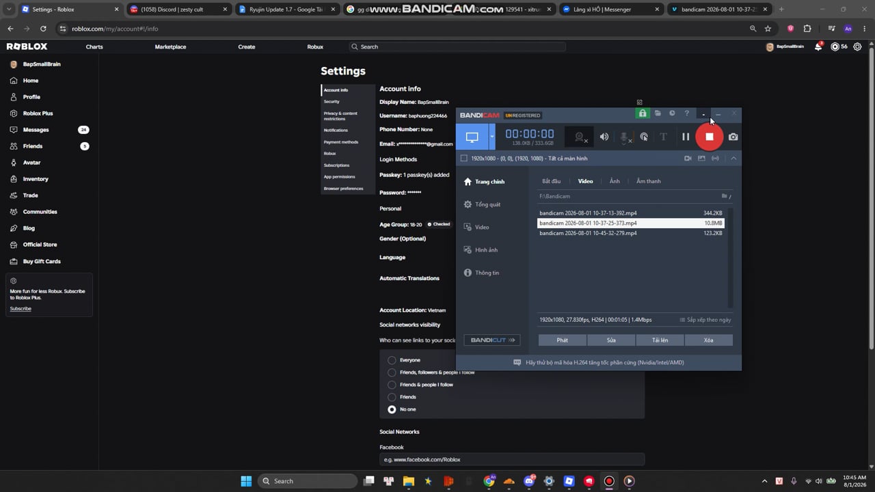Open Bandicam scheduled recording clock icon
The width and height of the screenshot is (875, 492).
(x=672, y=113)
